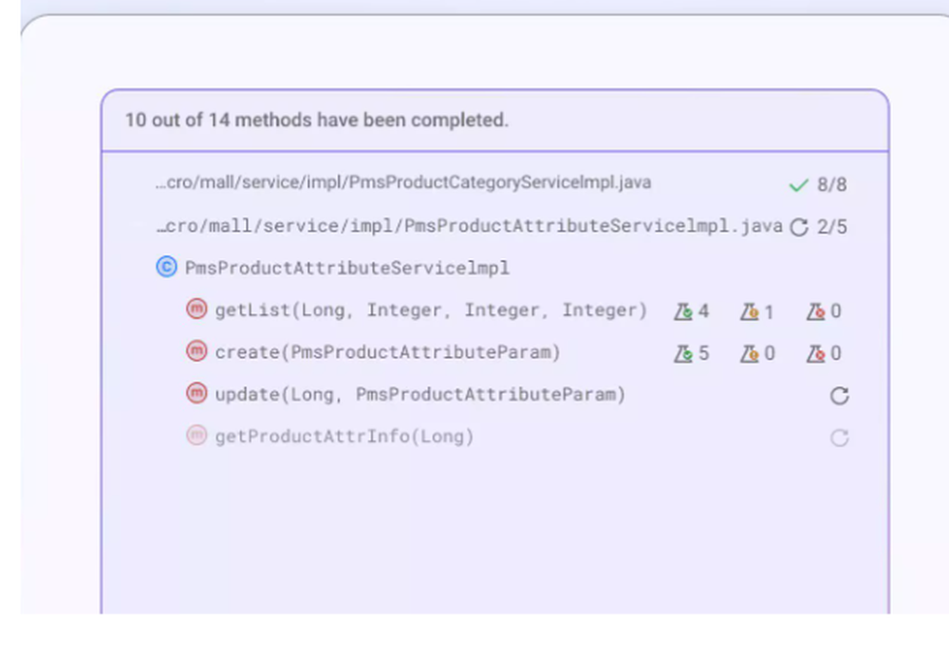Click the faded method icon beside getProductAttrInfo

click(196, 437)
